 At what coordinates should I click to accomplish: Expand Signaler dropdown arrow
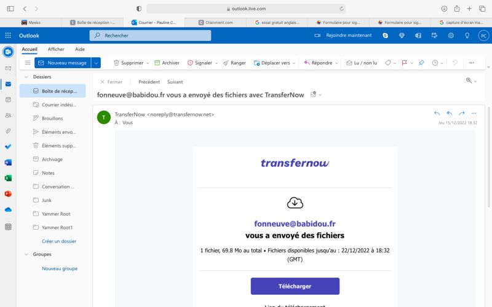click(x=216, y=63)
